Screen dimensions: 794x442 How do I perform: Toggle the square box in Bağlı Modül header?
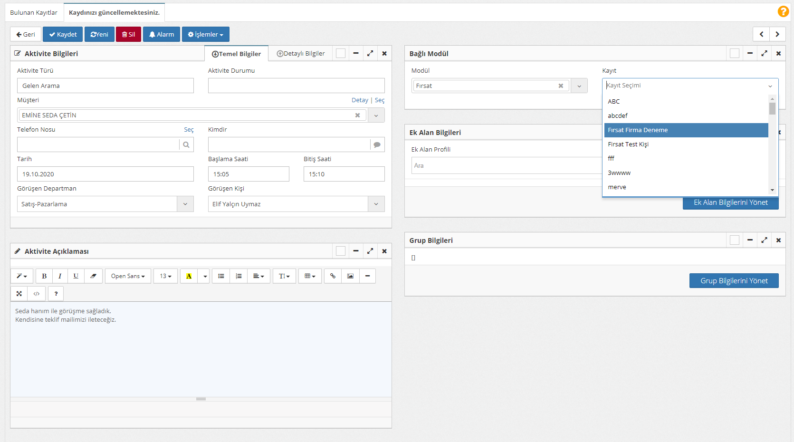coord(735,54)
